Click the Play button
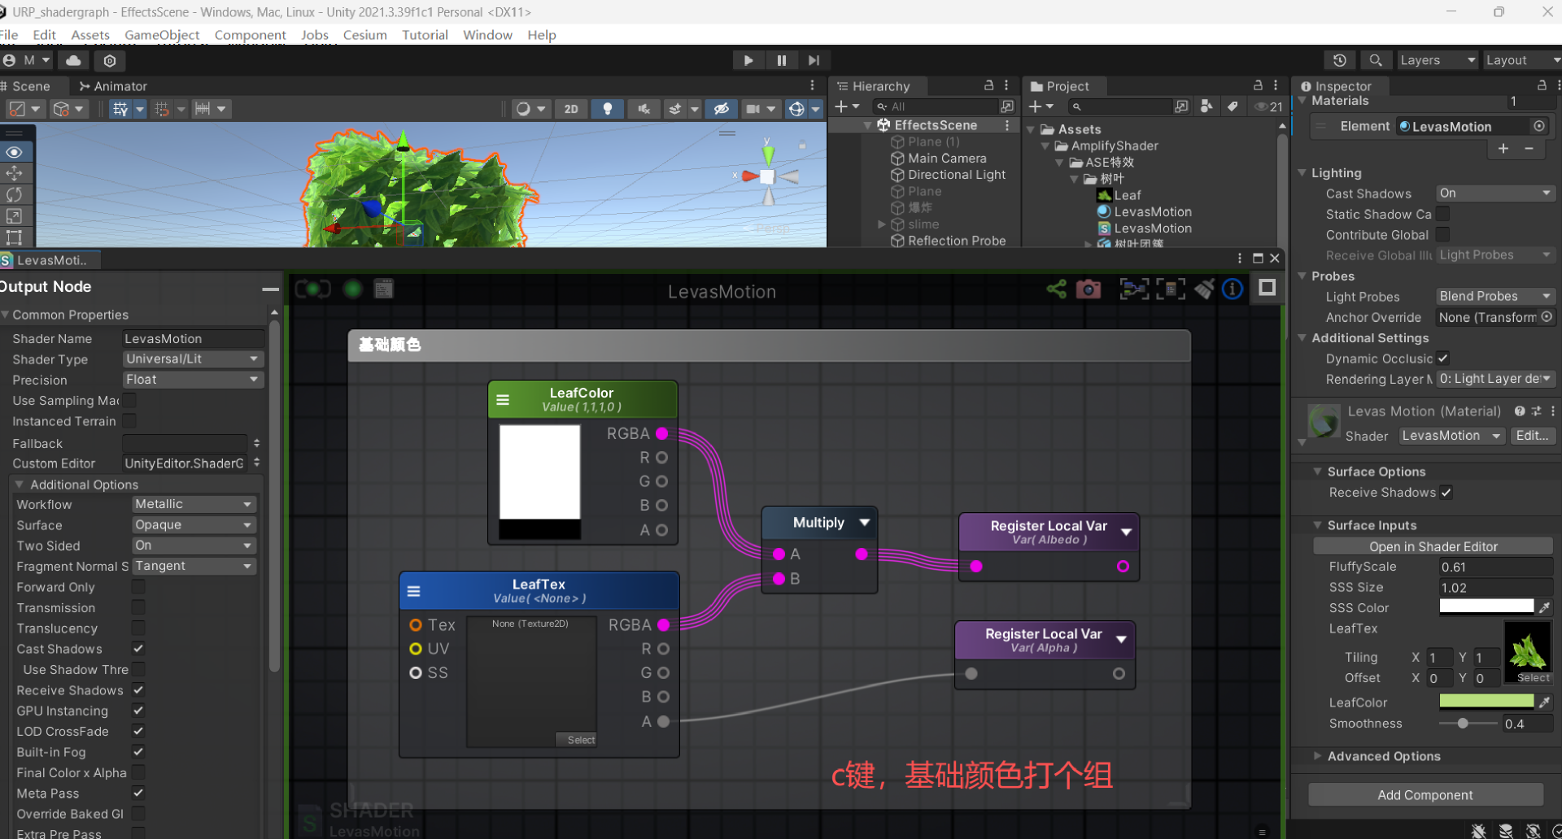This screenshot has width=1562, height=839. click(748, 60)
